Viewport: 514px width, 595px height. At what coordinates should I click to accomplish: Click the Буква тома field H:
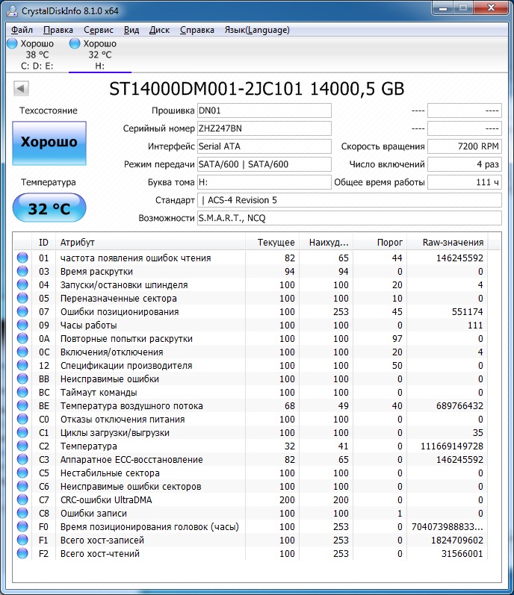(264, 181)
